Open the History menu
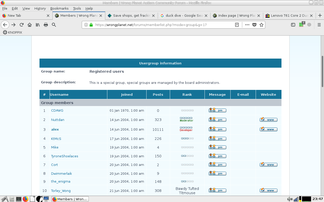Viewport: 324px width, 202px height. [40, 8]
